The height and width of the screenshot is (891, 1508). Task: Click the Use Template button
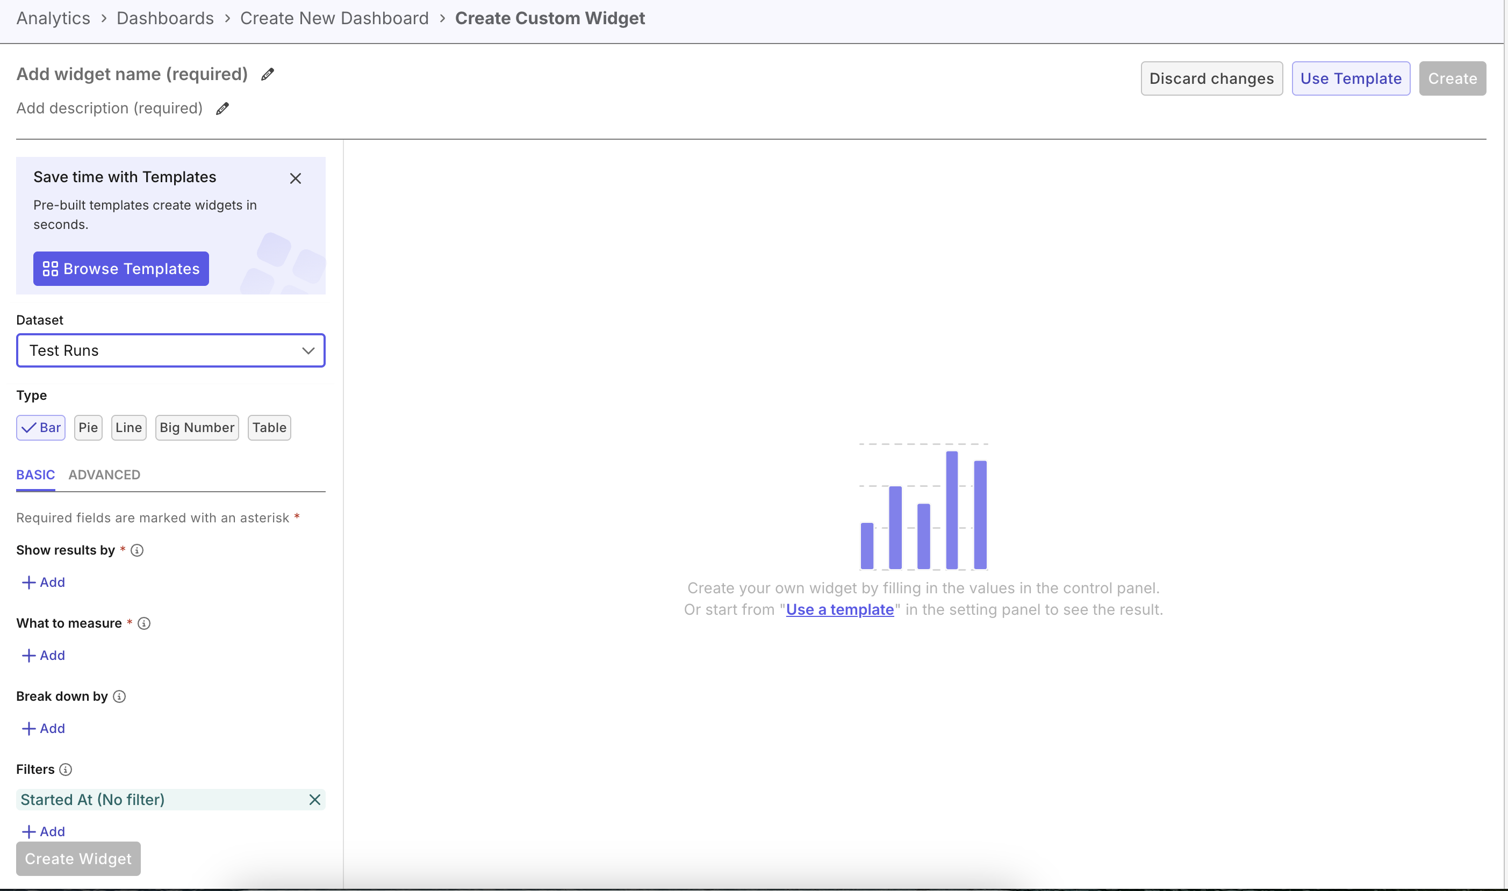1351,78
